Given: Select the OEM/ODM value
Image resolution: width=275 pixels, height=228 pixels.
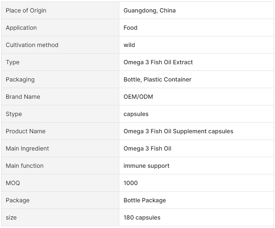Looking at the screenshot, I should point(138,97).
